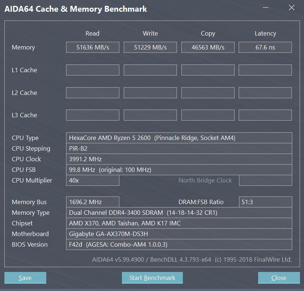This screenshot has height=291, width=304.
Task: Click the L1 Cache Write field
Action: [150, 70]
